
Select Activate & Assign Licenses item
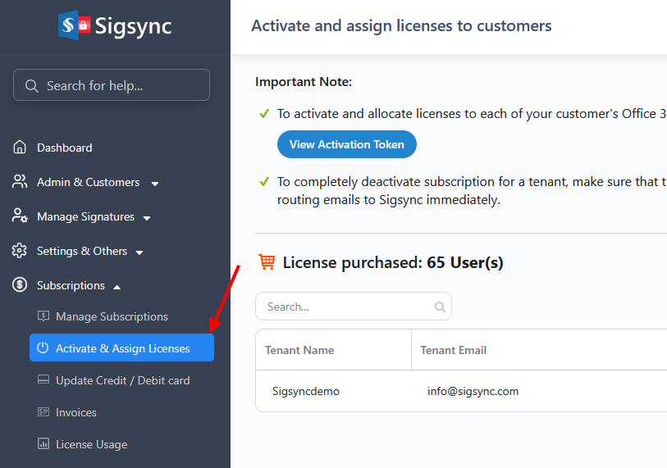[122, 348]
